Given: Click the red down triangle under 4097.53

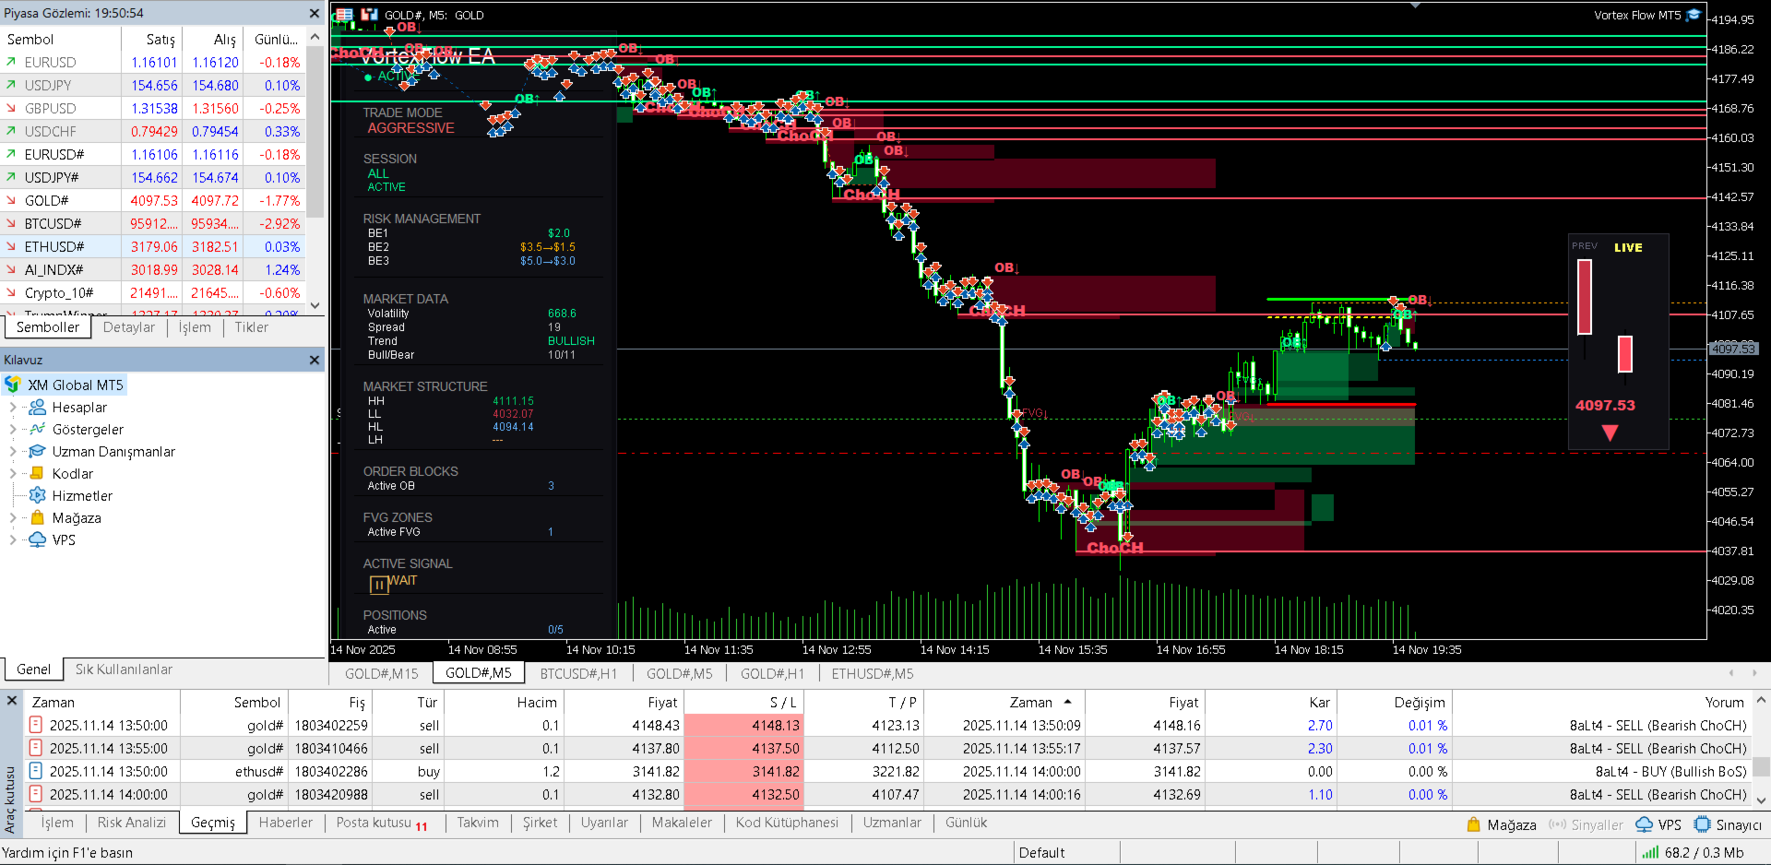Looking at the screenshot, I should 1610,432.
